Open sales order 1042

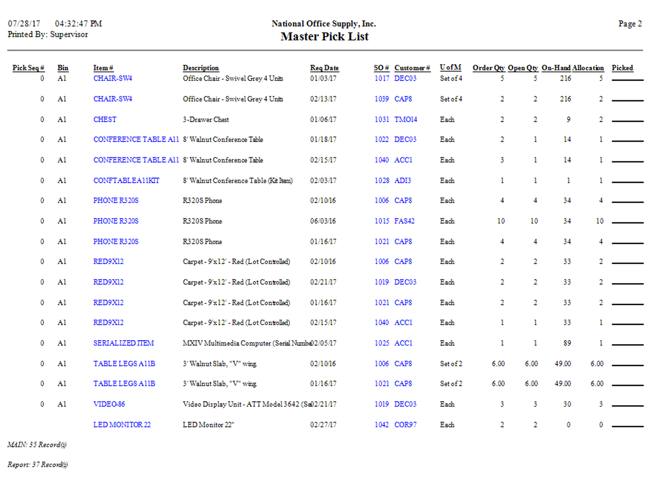tap(382, 425)
